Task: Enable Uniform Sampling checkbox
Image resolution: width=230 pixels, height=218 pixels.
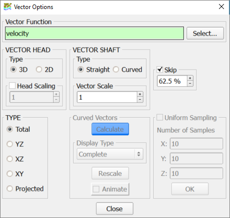Action: [x=159, y=117]
